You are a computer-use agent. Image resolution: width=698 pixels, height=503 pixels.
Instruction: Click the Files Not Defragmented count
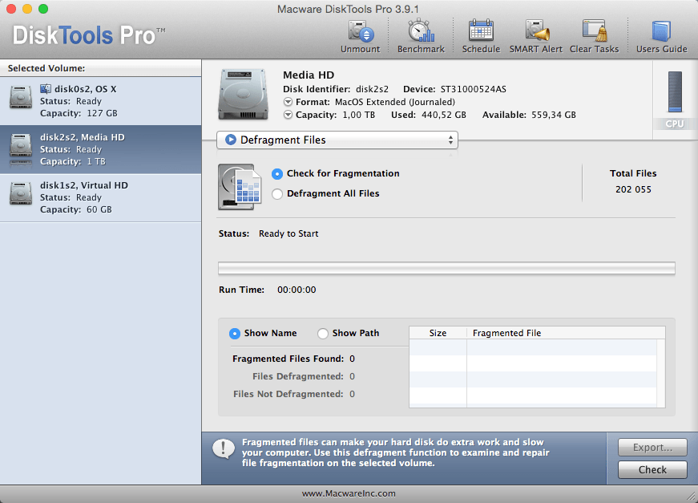pyautogui.click(x=352, y=394)
